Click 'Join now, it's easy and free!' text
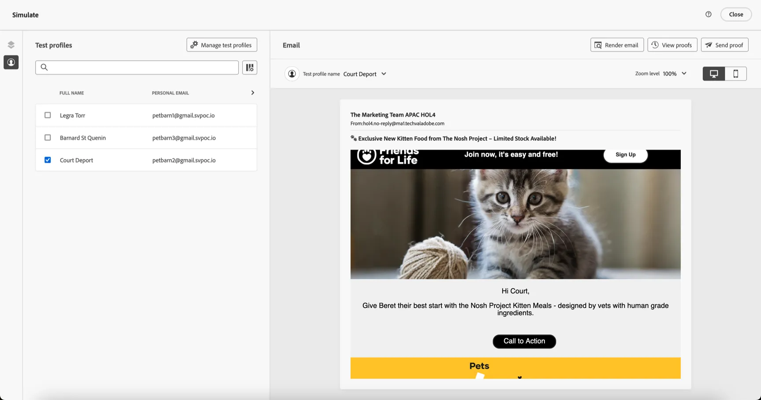Screen dimensions: 761x400 (x=511, y=154)
